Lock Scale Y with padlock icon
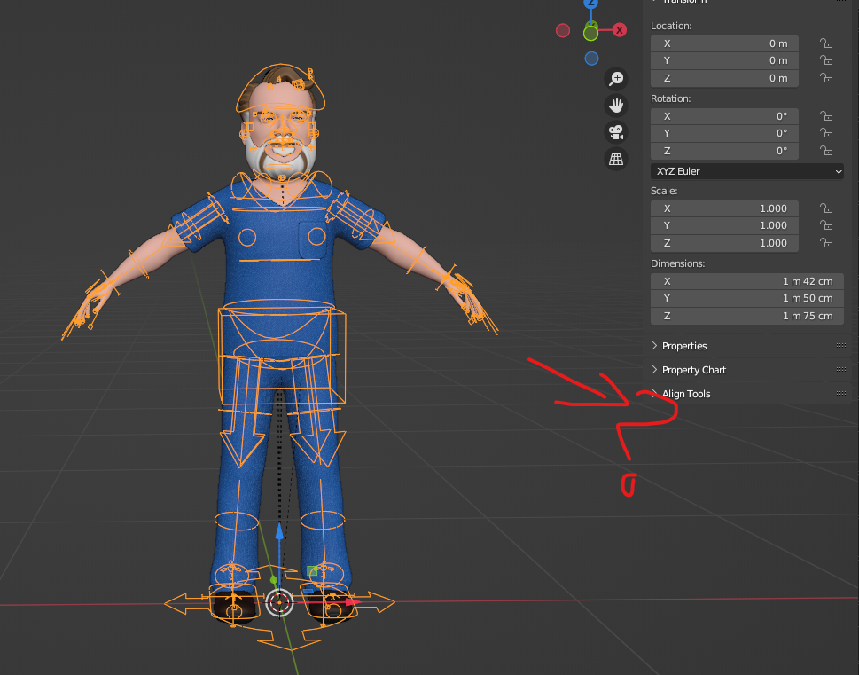This screenshot has width=859, height=675. point(826,225)
